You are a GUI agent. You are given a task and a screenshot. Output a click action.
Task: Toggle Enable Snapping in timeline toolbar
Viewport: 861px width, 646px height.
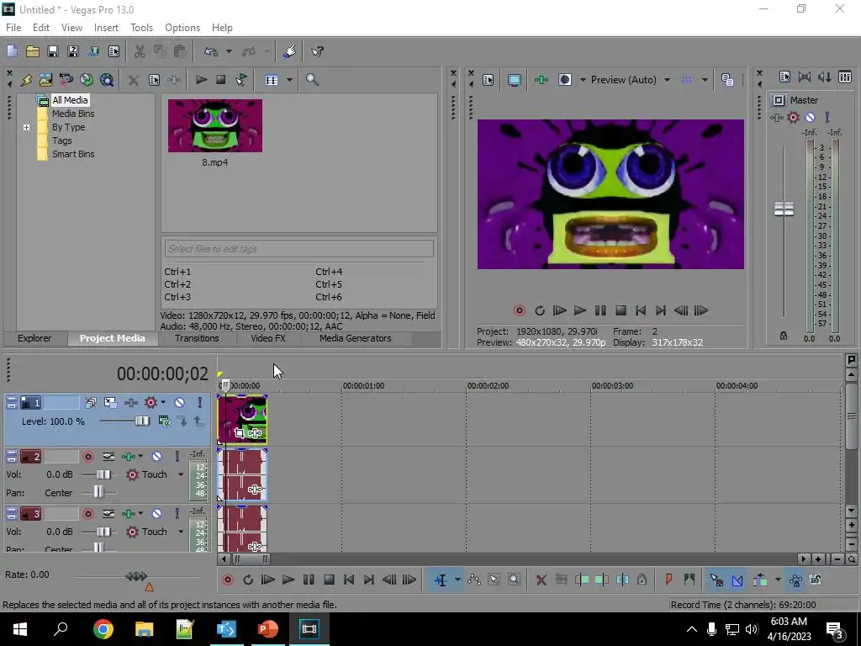(716, 580)
